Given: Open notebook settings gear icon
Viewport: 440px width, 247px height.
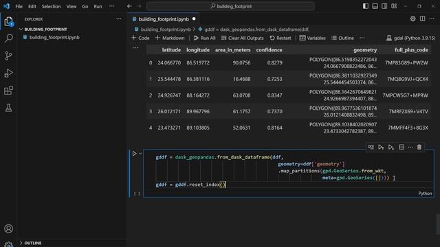Looking at the screenshot, I should pos(412,19).
